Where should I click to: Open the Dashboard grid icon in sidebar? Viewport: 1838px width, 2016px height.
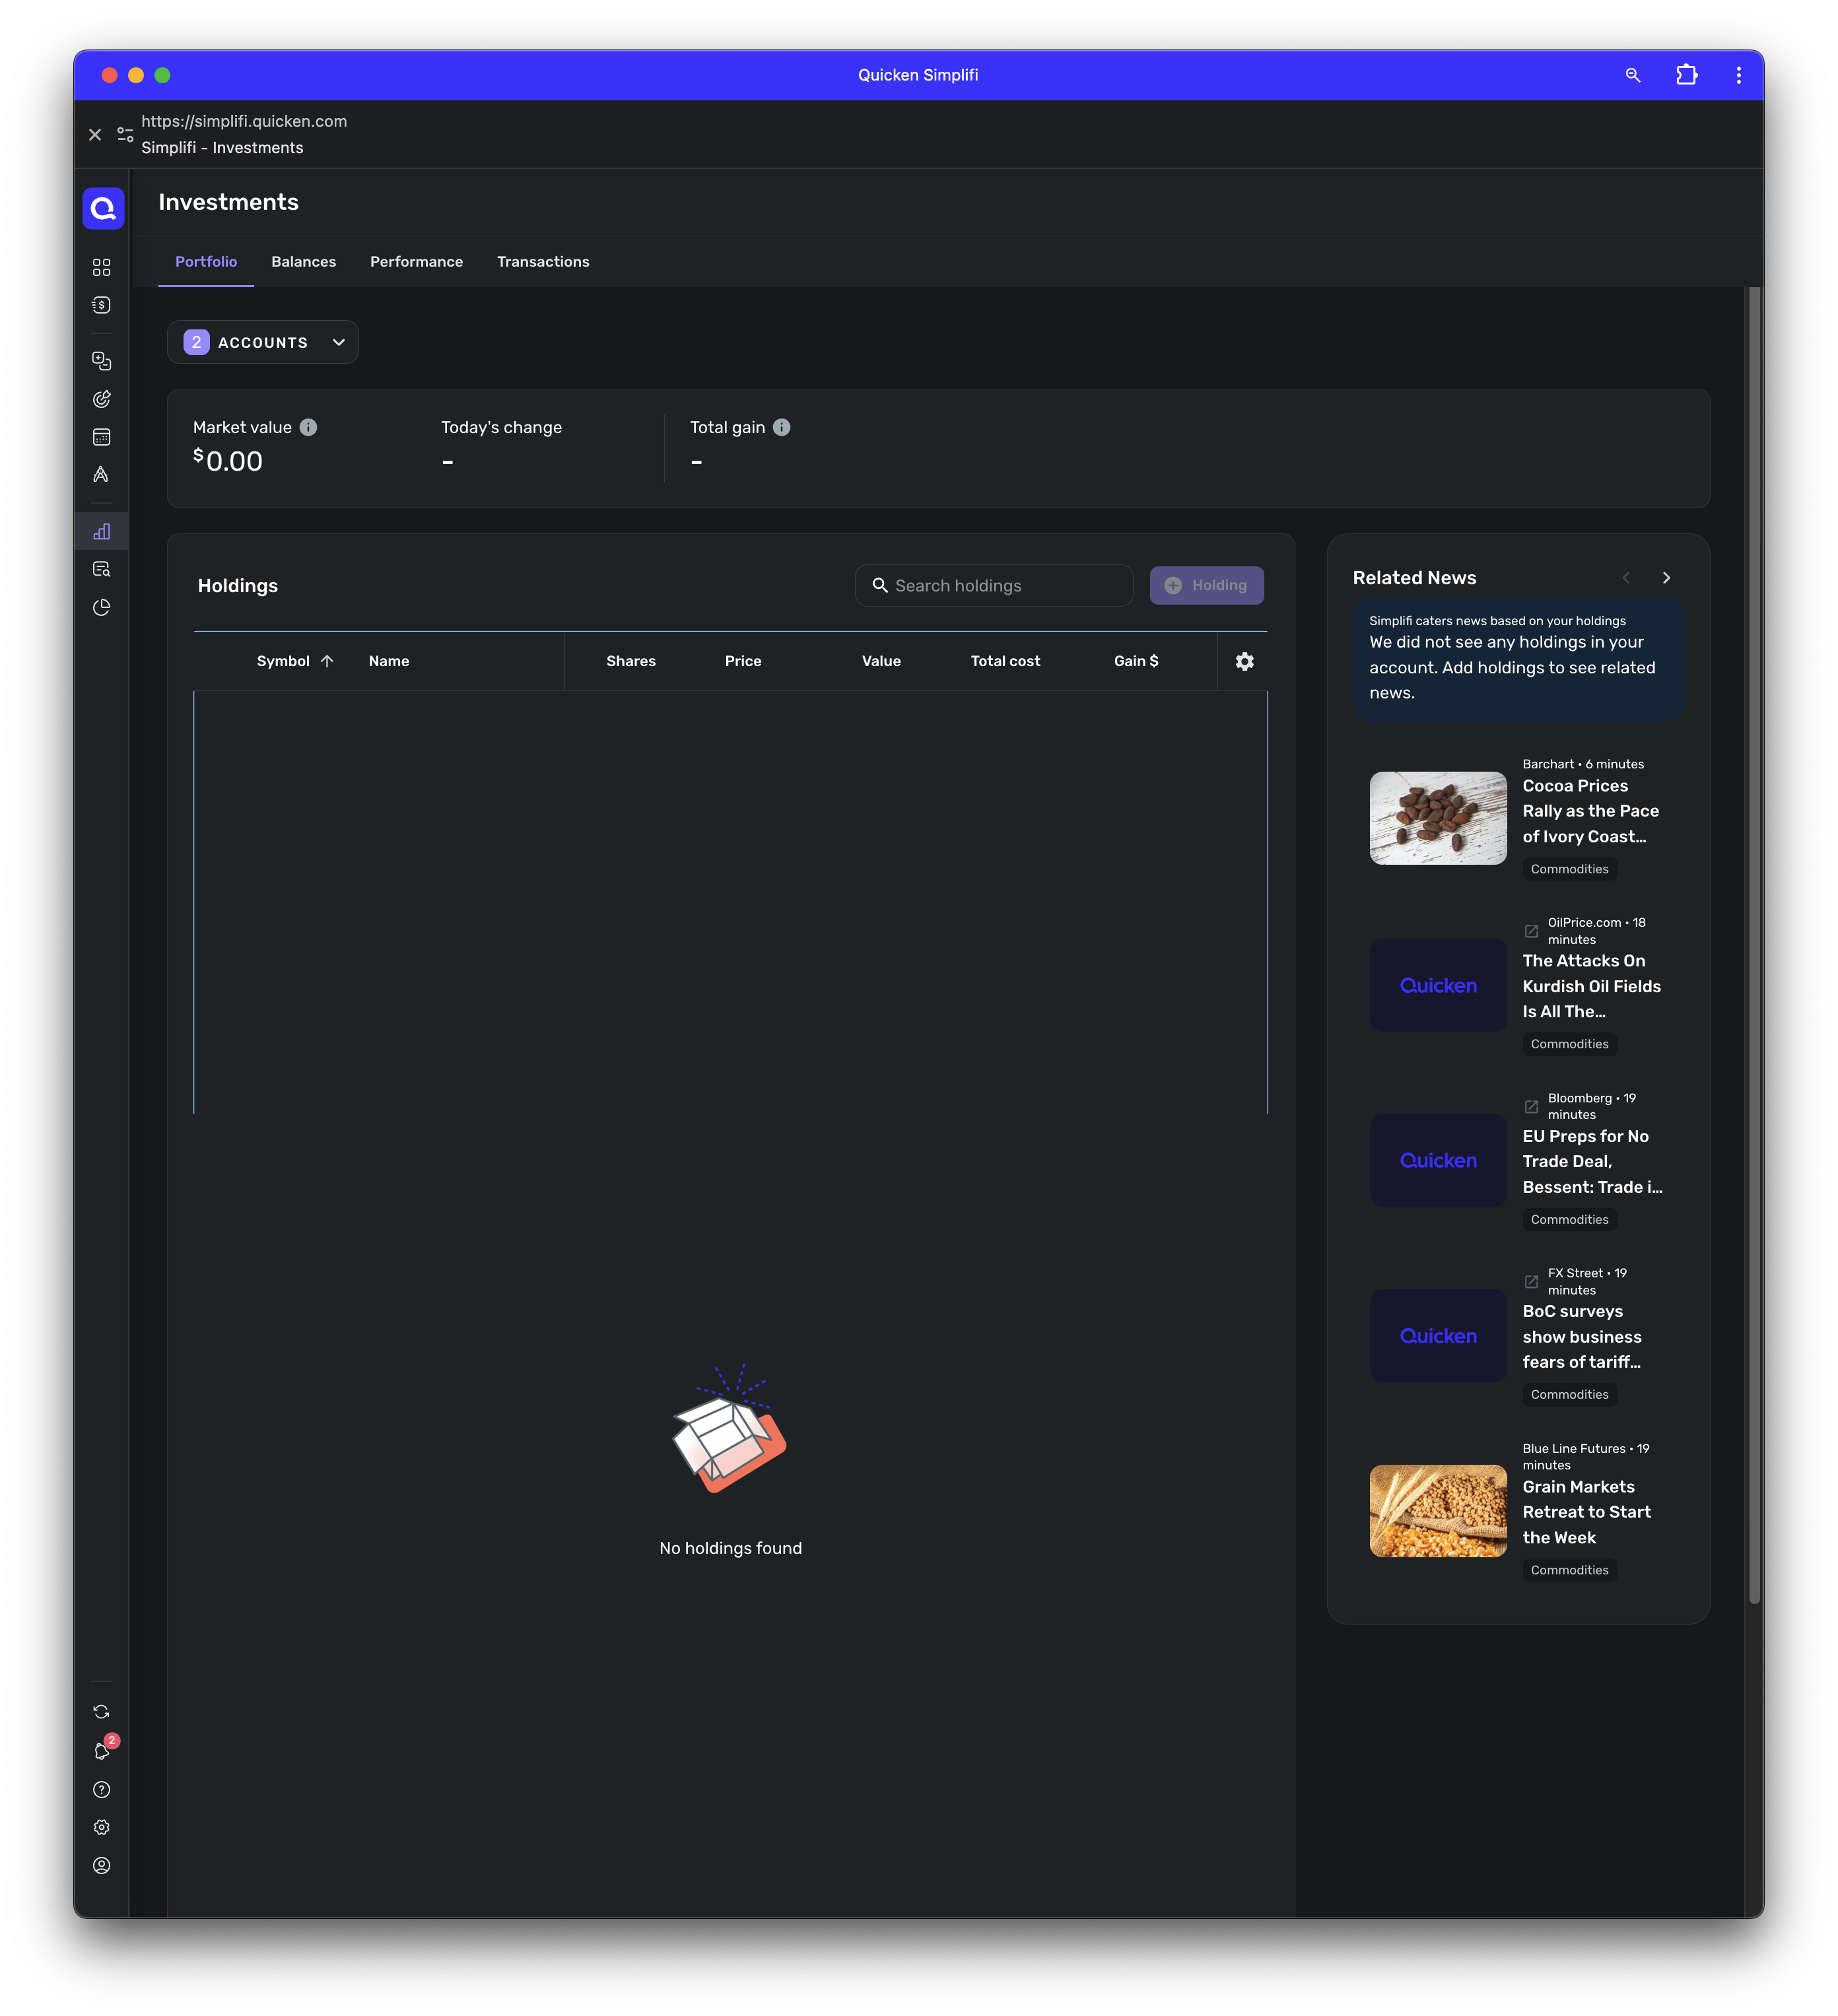101,267
